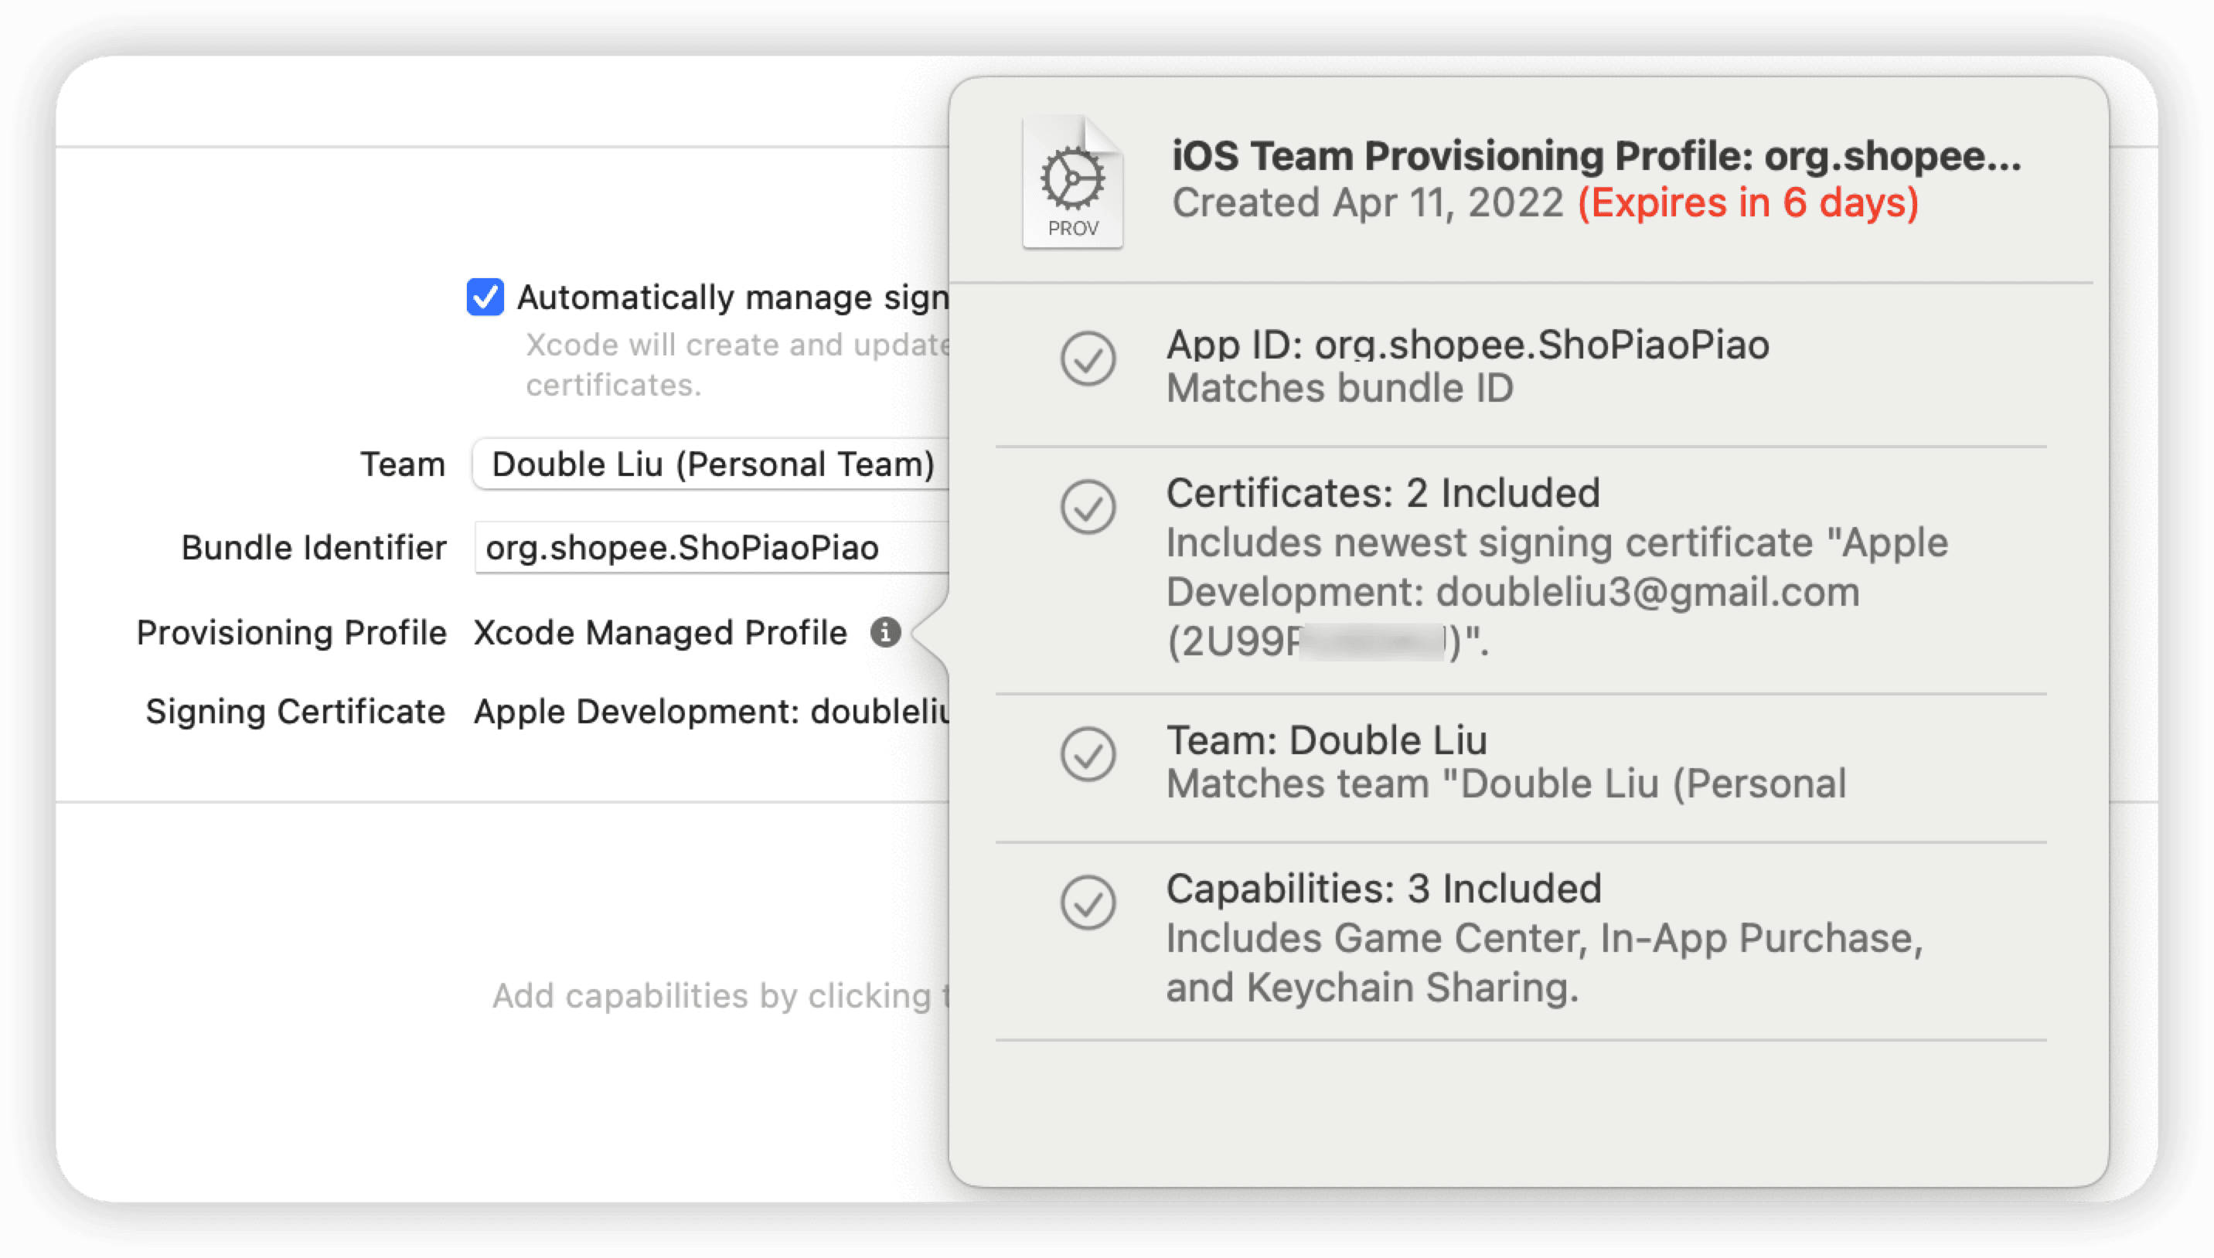The height and width of the screenshot is (1258, 2214).
Task: Uncheck Automatically manage signing checkbox
Action: [x=485, y=297]
